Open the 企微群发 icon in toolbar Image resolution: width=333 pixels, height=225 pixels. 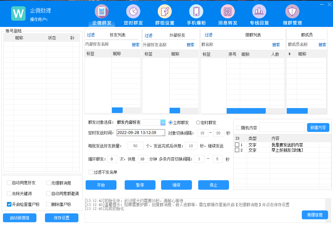(x=102, y=12)
